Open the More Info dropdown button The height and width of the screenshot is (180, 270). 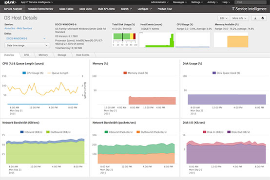(239, 18)
